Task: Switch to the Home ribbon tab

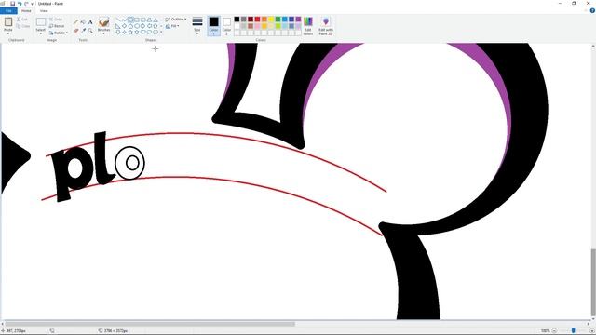Action: 26,11
